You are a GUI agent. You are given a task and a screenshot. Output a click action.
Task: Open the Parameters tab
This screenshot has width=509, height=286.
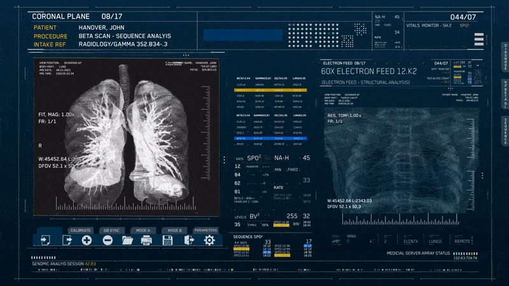[x=206, y=230]
